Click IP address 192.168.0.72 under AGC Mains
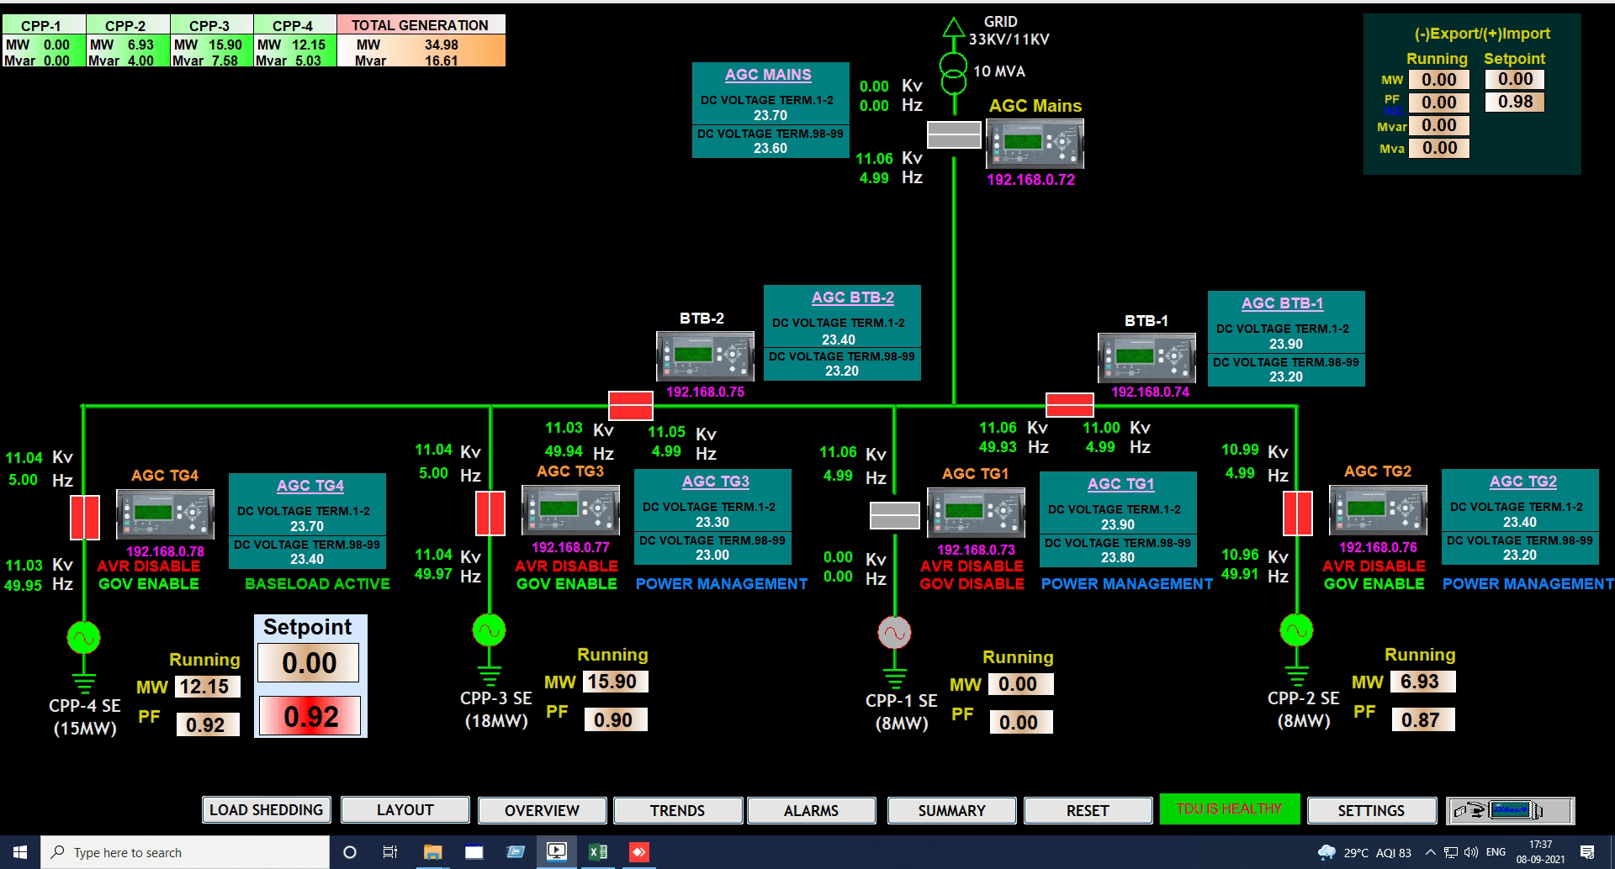1615x869 pixels. tap(1030, 179)
